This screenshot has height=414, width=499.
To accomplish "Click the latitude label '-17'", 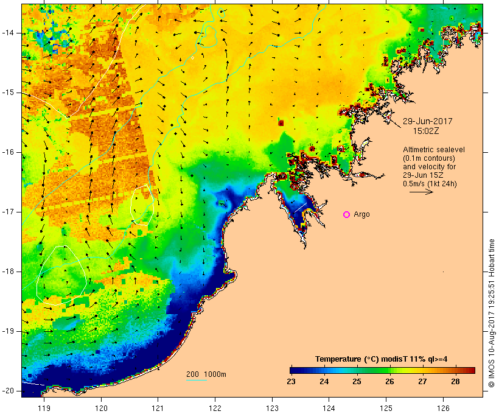I will (7, 212).
